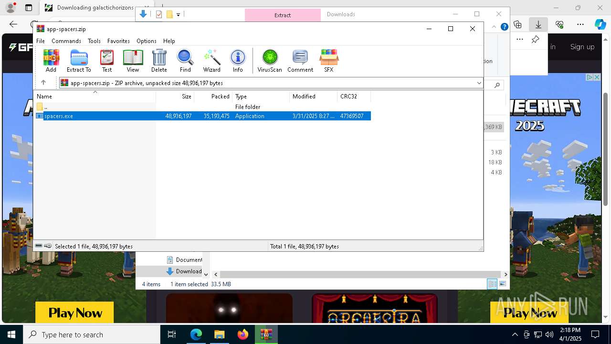Click the 48,936,197 size cell

179,116
